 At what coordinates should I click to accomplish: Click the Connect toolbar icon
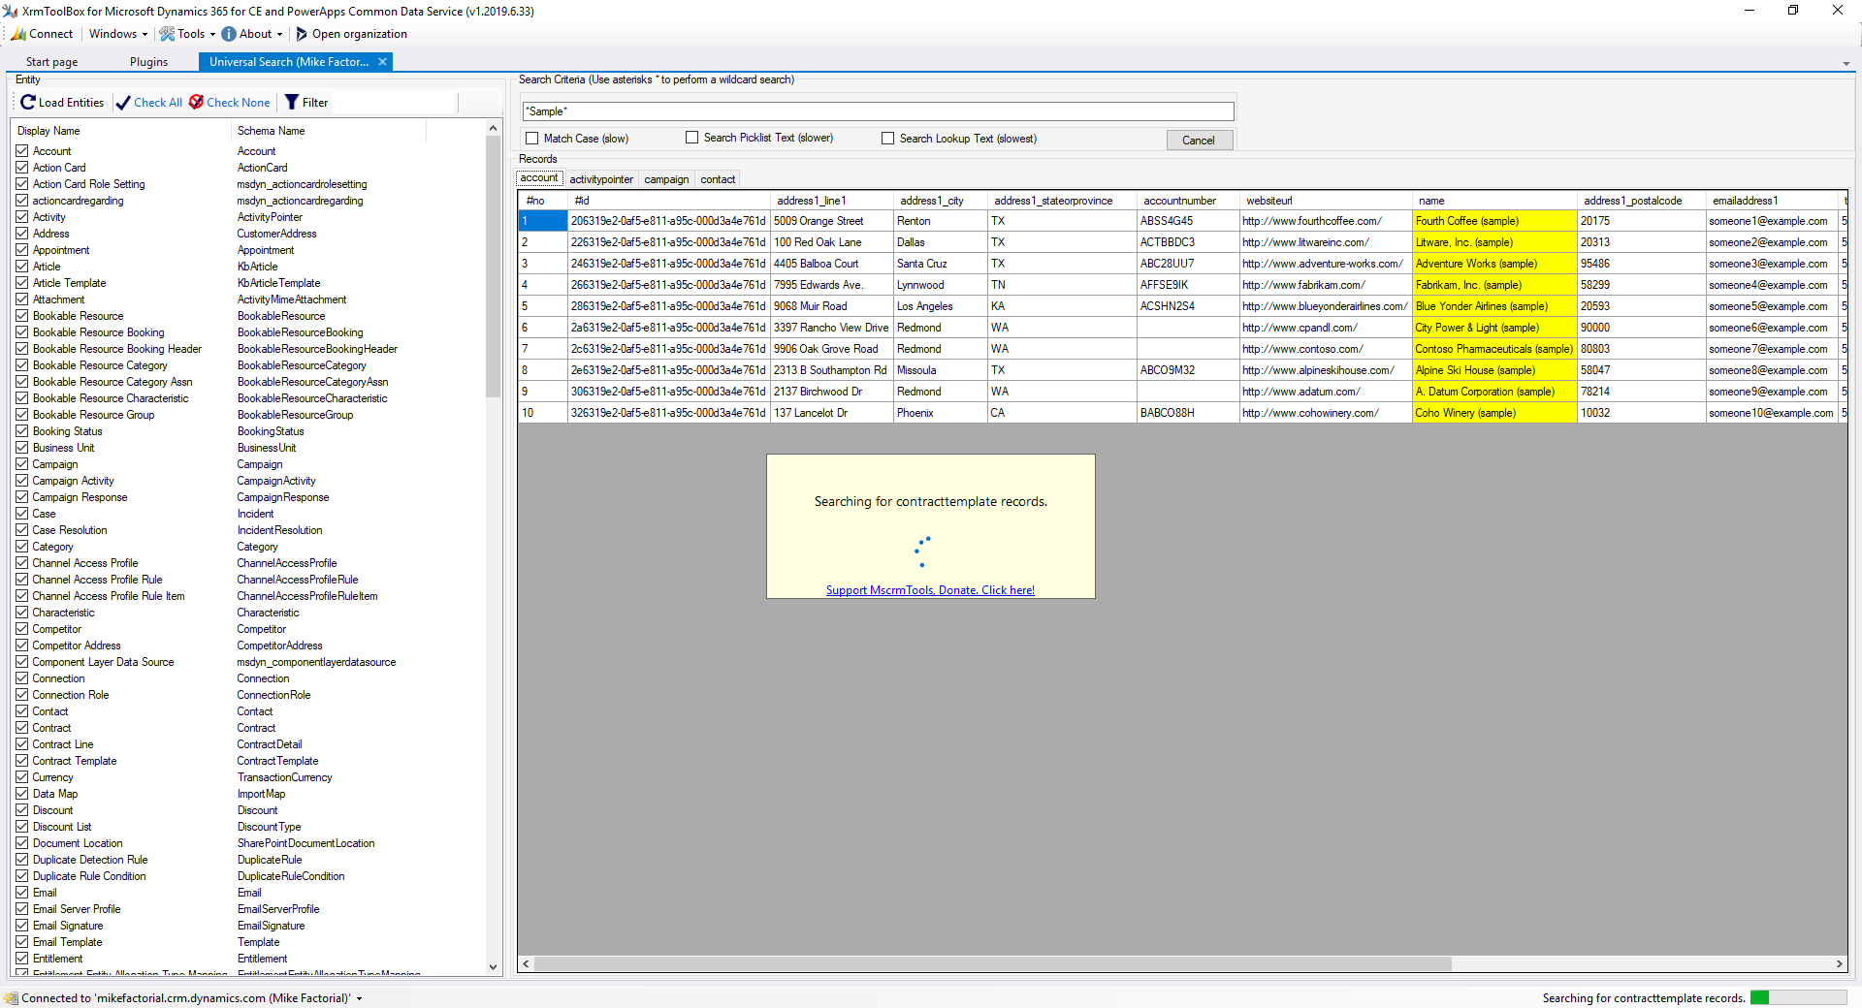(18, 34)
